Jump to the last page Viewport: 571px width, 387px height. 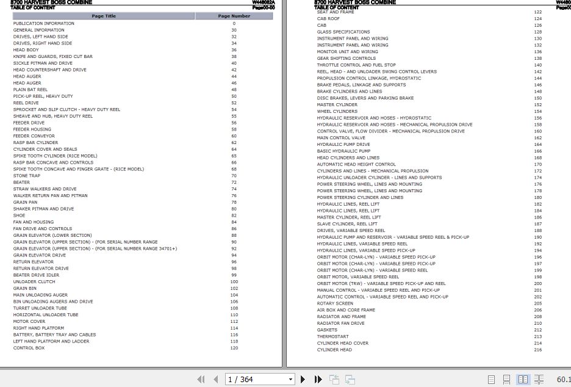318,379
